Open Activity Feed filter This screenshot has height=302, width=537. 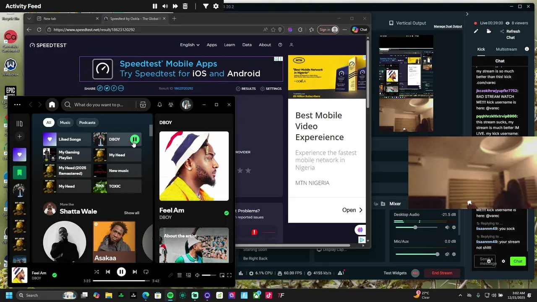click(x=206, y=6)
